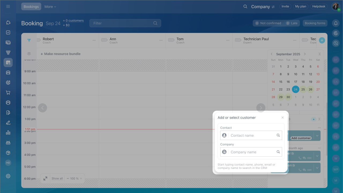The width and height of the screenshot is (343, 193).
Task: Open analytics bar chart sidebar icon
Action: click(x=8, y=133)
